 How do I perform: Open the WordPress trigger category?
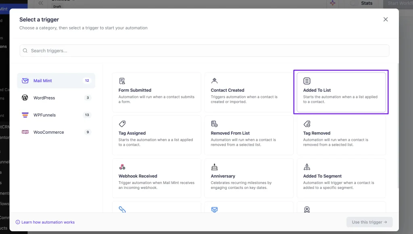pos(56,98)
